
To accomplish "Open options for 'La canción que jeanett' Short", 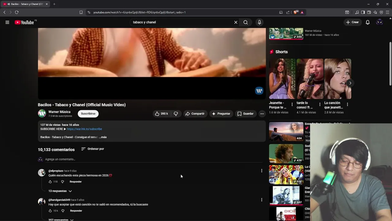I will tap(347, 104).
